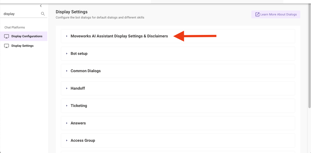Open Display Settings in sidebar
The image size is (311, 153).
[x=24, y=46]
